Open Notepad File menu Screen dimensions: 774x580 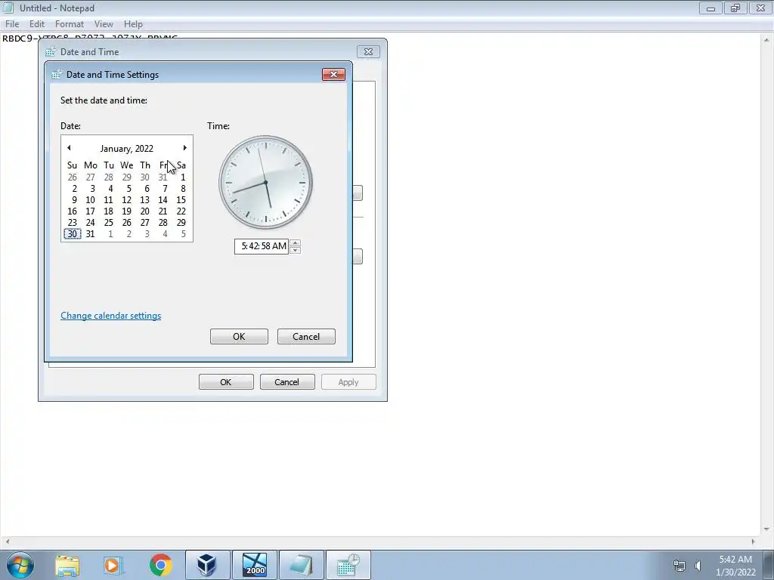12,23
